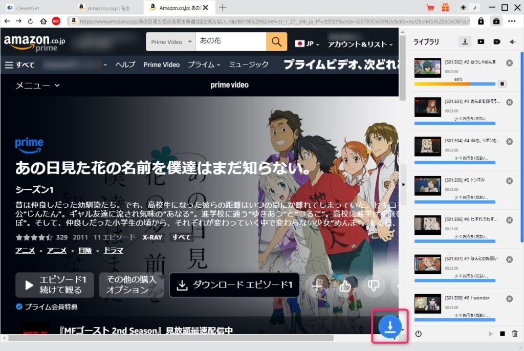Switch to light mode with sun toggle
Viewport: 524px width, 351px height.
click(464, 8)
